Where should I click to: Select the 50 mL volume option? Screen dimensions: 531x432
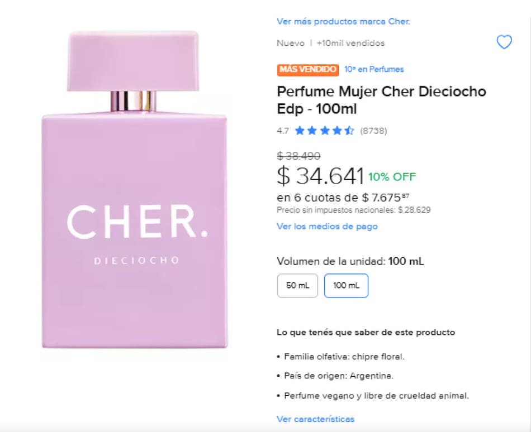tap(297, 286)
